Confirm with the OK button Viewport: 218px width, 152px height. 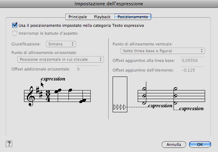click(x=200, y=144)
